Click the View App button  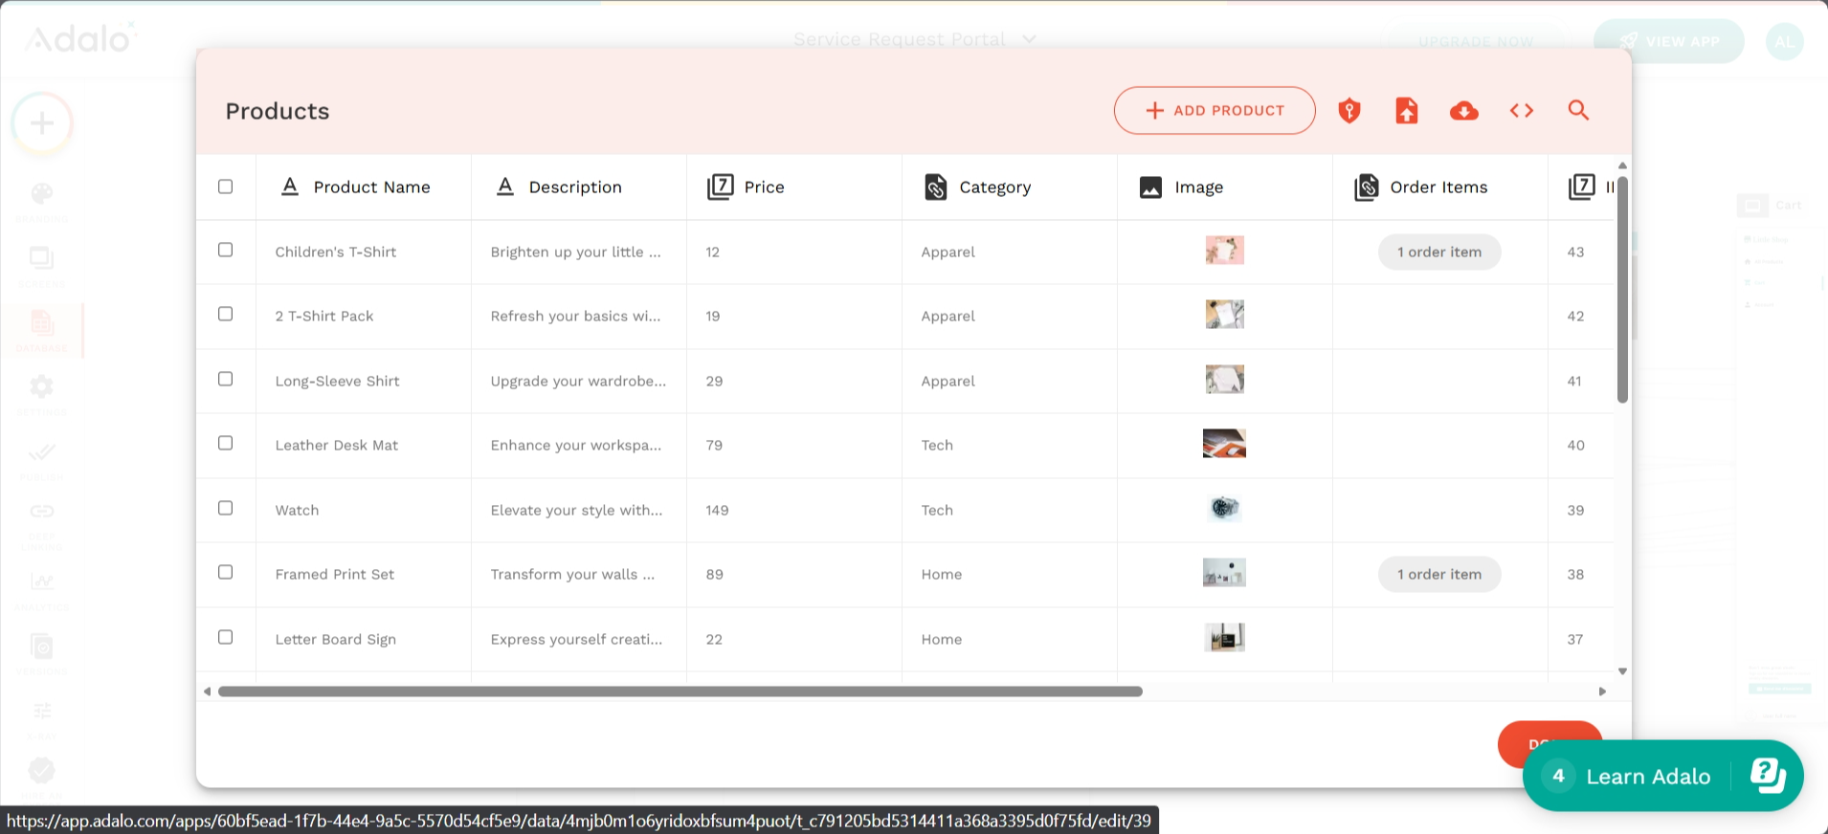1669,41
